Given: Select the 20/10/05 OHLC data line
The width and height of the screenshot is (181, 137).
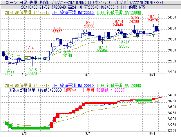Looking at the screenshot, I should [83, 7].
